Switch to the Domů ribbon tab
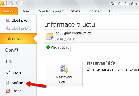The height and width of the screenshot is (96, 139). pos(26,11)
